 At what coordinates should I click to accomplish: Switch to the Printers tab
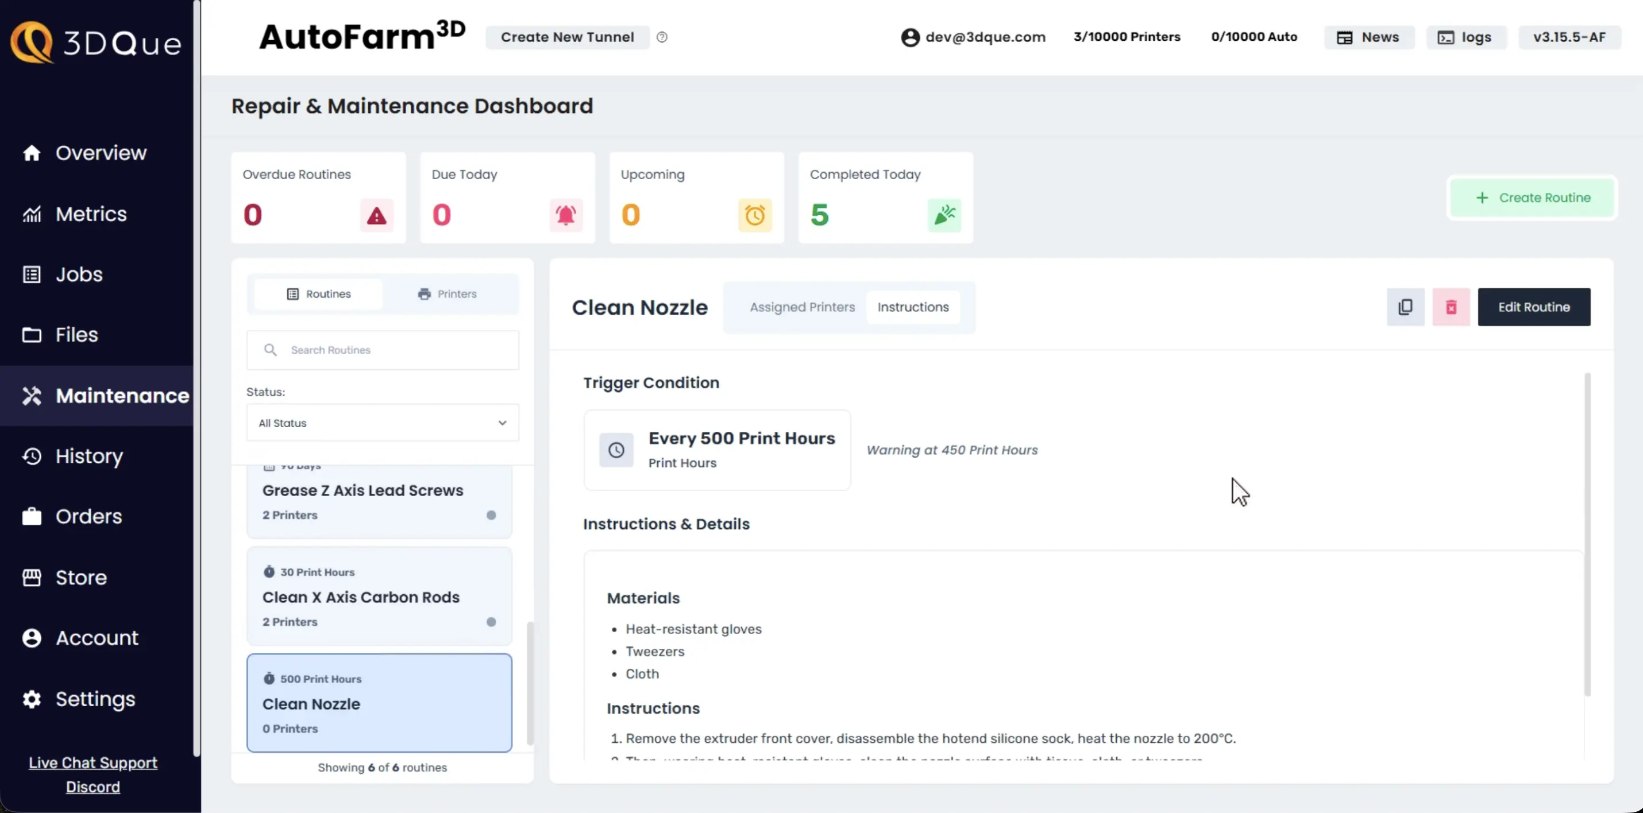coord(447,294)
